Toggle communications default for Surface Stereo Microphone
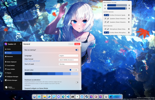 108,32
